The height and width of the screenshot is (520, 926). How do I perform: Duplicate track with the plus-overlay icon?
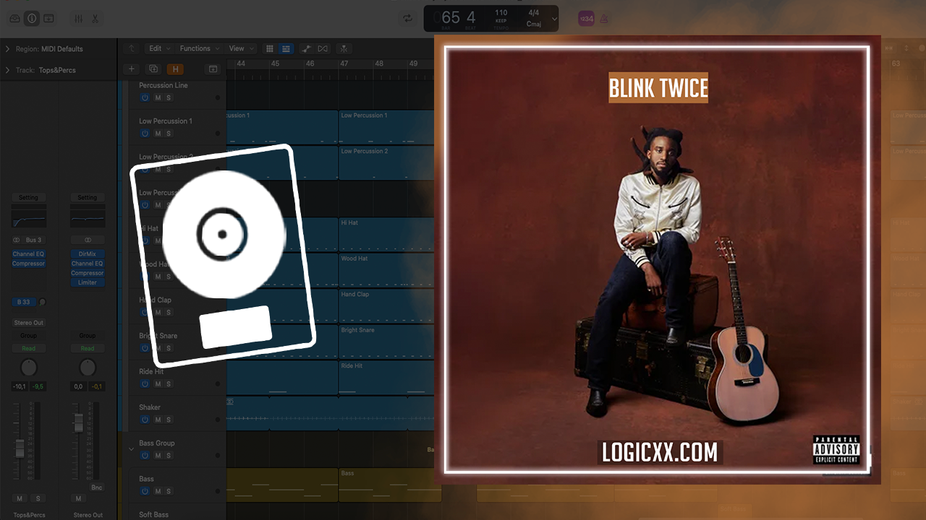point(153,69)
